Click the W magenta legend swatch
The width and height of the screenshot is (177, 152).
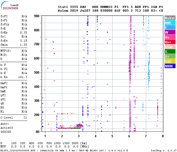click(x=170, y=32)
